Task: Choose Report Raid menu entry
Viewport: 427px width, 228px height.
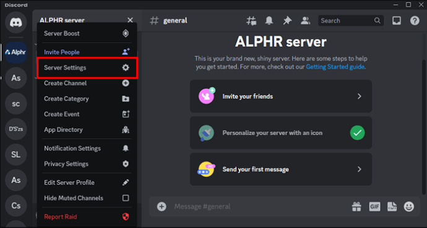Action: (87, 217)
